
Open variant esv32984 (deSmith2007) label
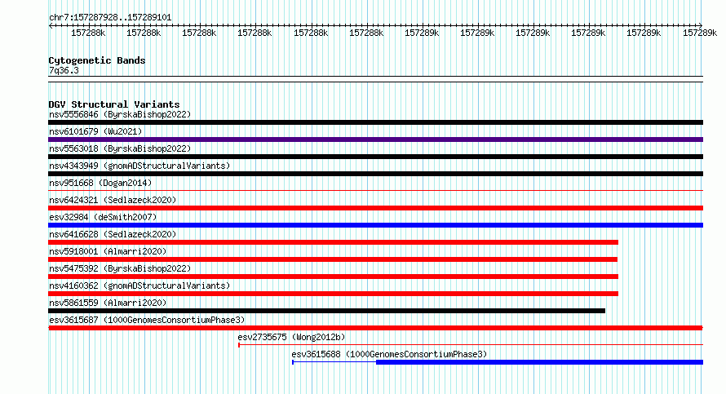tap(103, 217)
